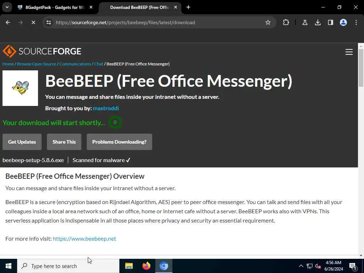Click the Chrome taskbar icon

(164, 266)
